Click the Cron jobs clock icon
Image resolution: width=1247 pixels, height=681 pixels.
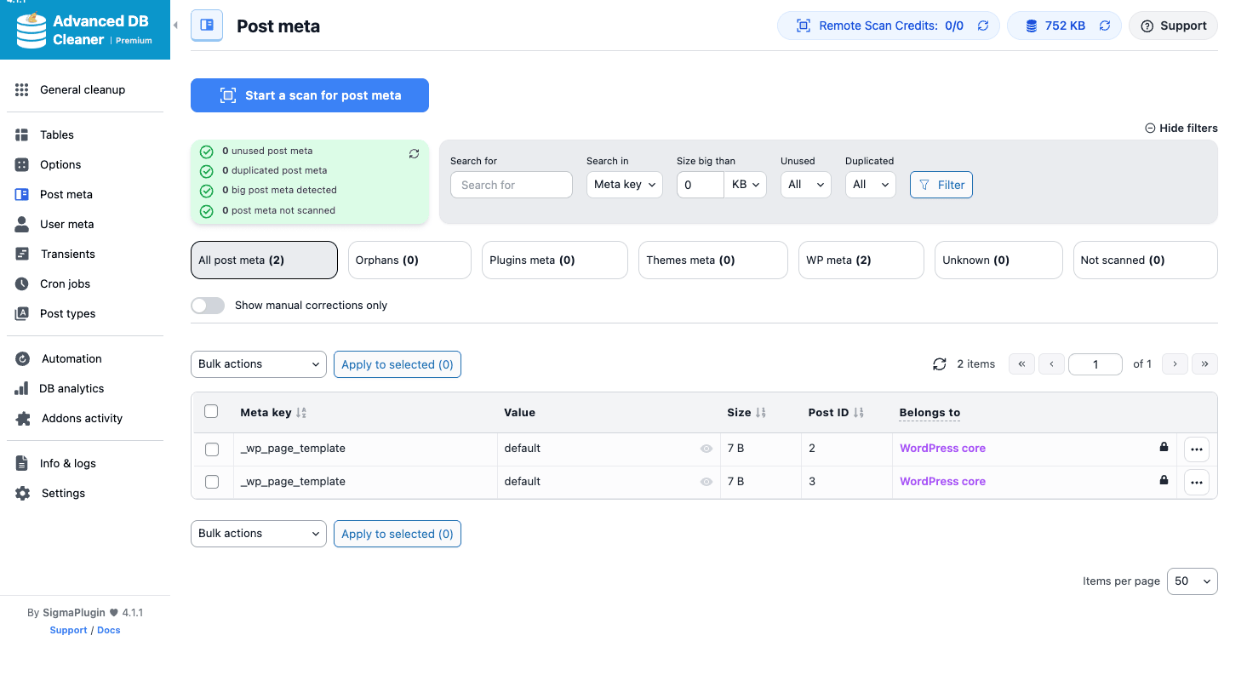22,283
